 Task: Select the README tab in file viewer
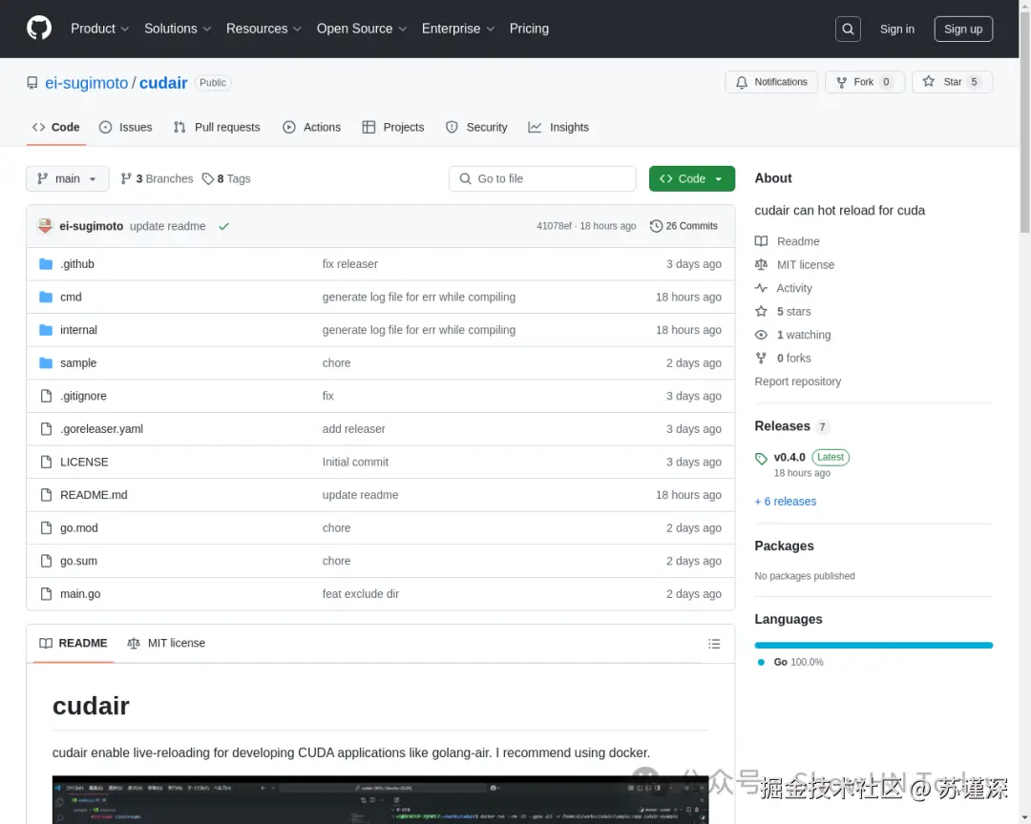click(x=73, y=644)
